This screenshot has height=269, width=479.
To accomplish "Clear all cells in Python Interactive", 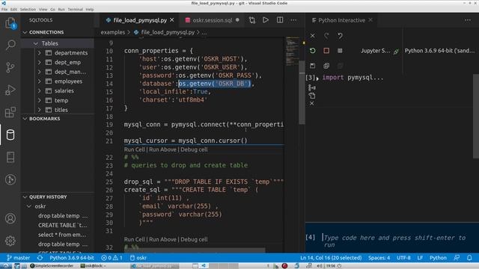I will (313, 36).
